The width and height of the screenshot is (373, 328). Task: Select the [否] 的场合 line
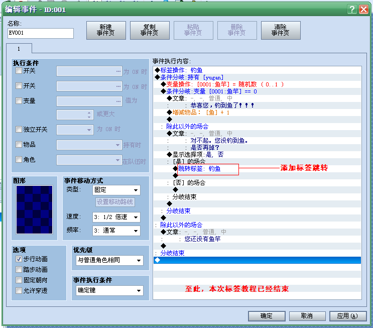pos(257,182)
